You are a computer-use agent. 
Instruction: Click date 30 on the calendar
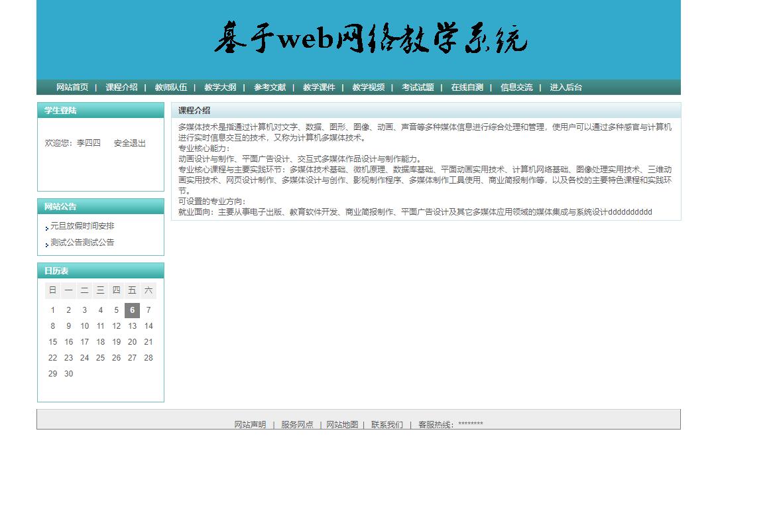point(68,373)
